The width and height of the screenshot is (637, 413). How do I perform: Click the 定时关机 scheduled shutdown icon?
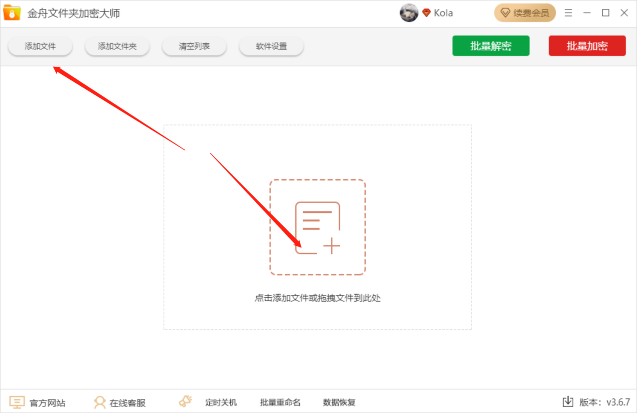tap(185, 400)
